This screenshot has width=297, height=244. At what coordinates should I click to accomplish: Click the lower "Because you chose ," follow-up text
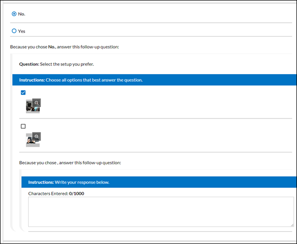[70, 163]
